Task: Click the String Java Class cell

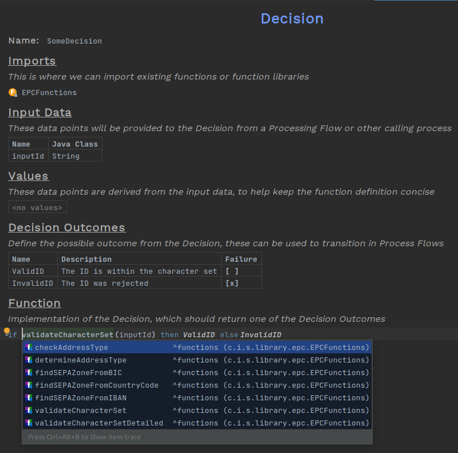Action: click(x=75, y=156)
